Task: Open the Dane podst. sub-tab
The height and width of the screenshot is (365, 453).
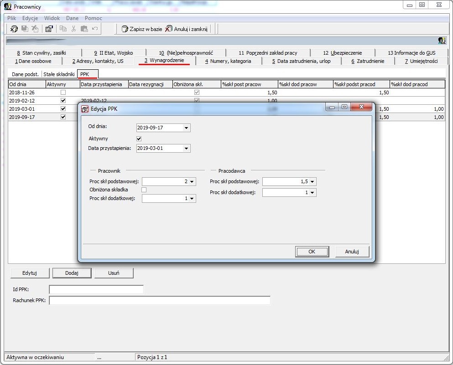Action: click(25, 74)
